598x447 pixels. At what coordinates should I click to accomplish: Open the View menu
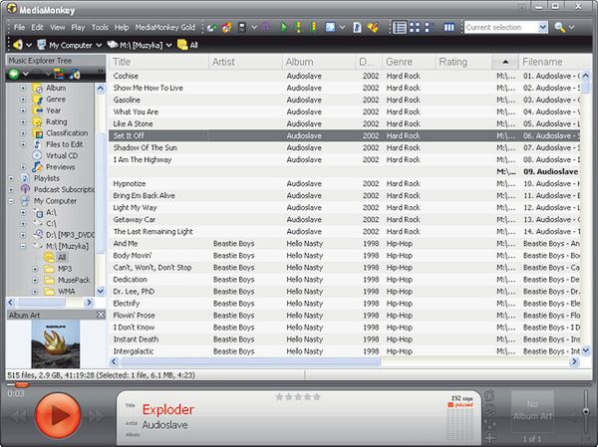[57, 27]
